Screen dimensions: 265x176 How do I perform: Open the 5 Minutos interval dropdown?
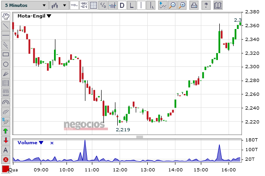point(25,6)
